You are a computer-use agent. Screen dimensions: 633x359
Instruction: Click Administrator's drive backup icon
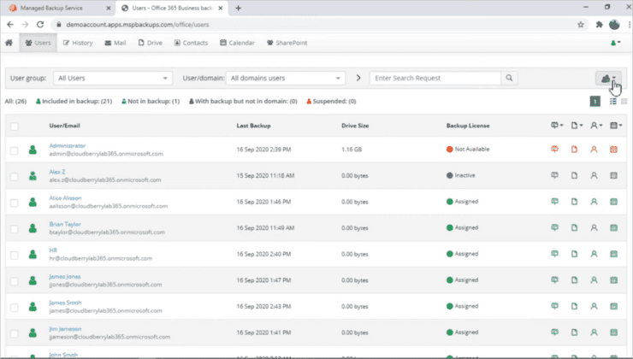pos(574,150)
